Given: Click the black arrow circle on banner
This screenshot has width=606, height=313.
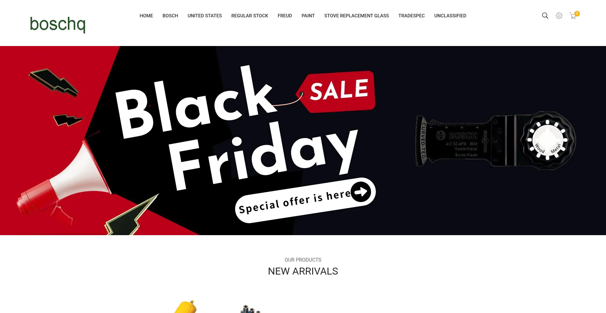Looking at the screenshot, I should pyautogui.click(x=361, y=192).
